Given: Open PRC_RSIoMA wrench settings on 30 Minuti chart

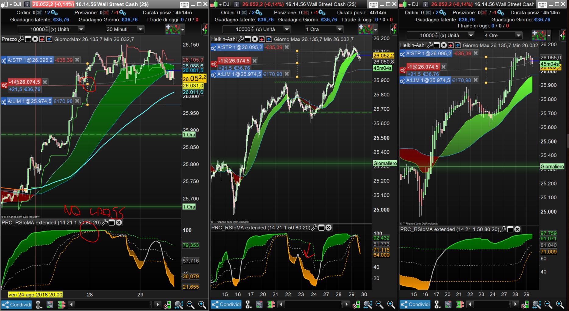Looking at the screenshot, I should tap(104, 223).
